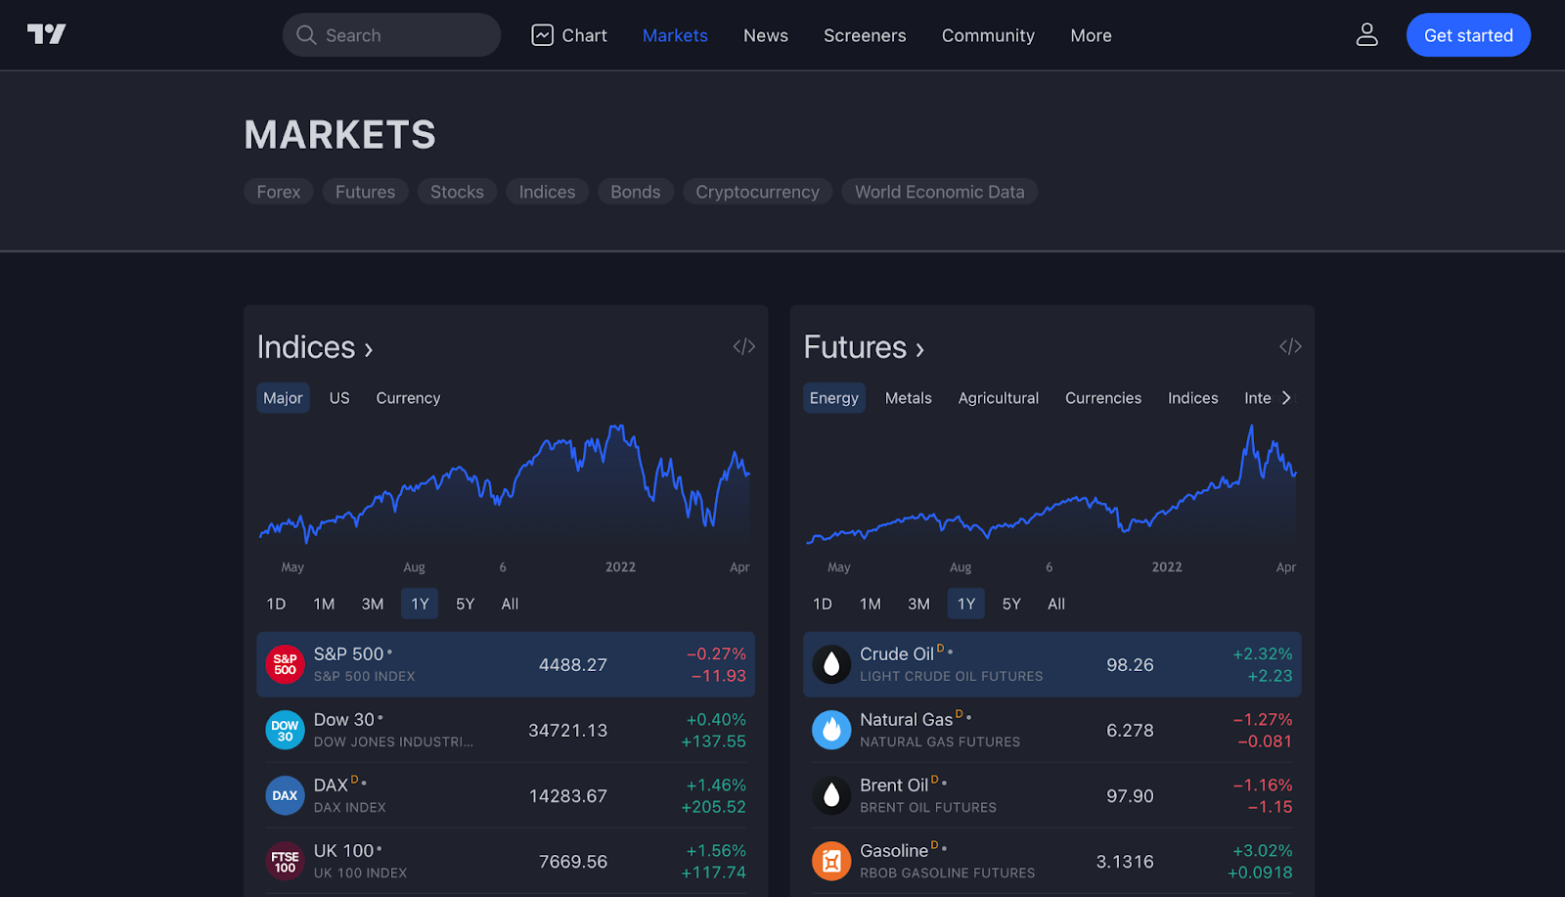Viewport: 1565px width, 897px height.
Task: Click the Crude Oil droplet icon
Action: 830,664
